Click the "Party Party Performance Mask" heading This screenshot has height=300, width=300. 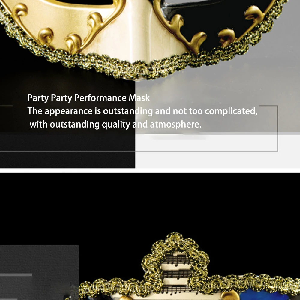tap(88, 98)
